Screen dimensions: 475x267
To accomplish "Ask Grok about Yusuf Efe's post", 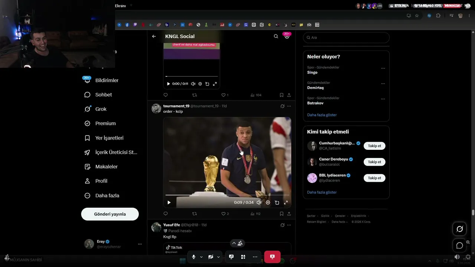I will (282, 225).
